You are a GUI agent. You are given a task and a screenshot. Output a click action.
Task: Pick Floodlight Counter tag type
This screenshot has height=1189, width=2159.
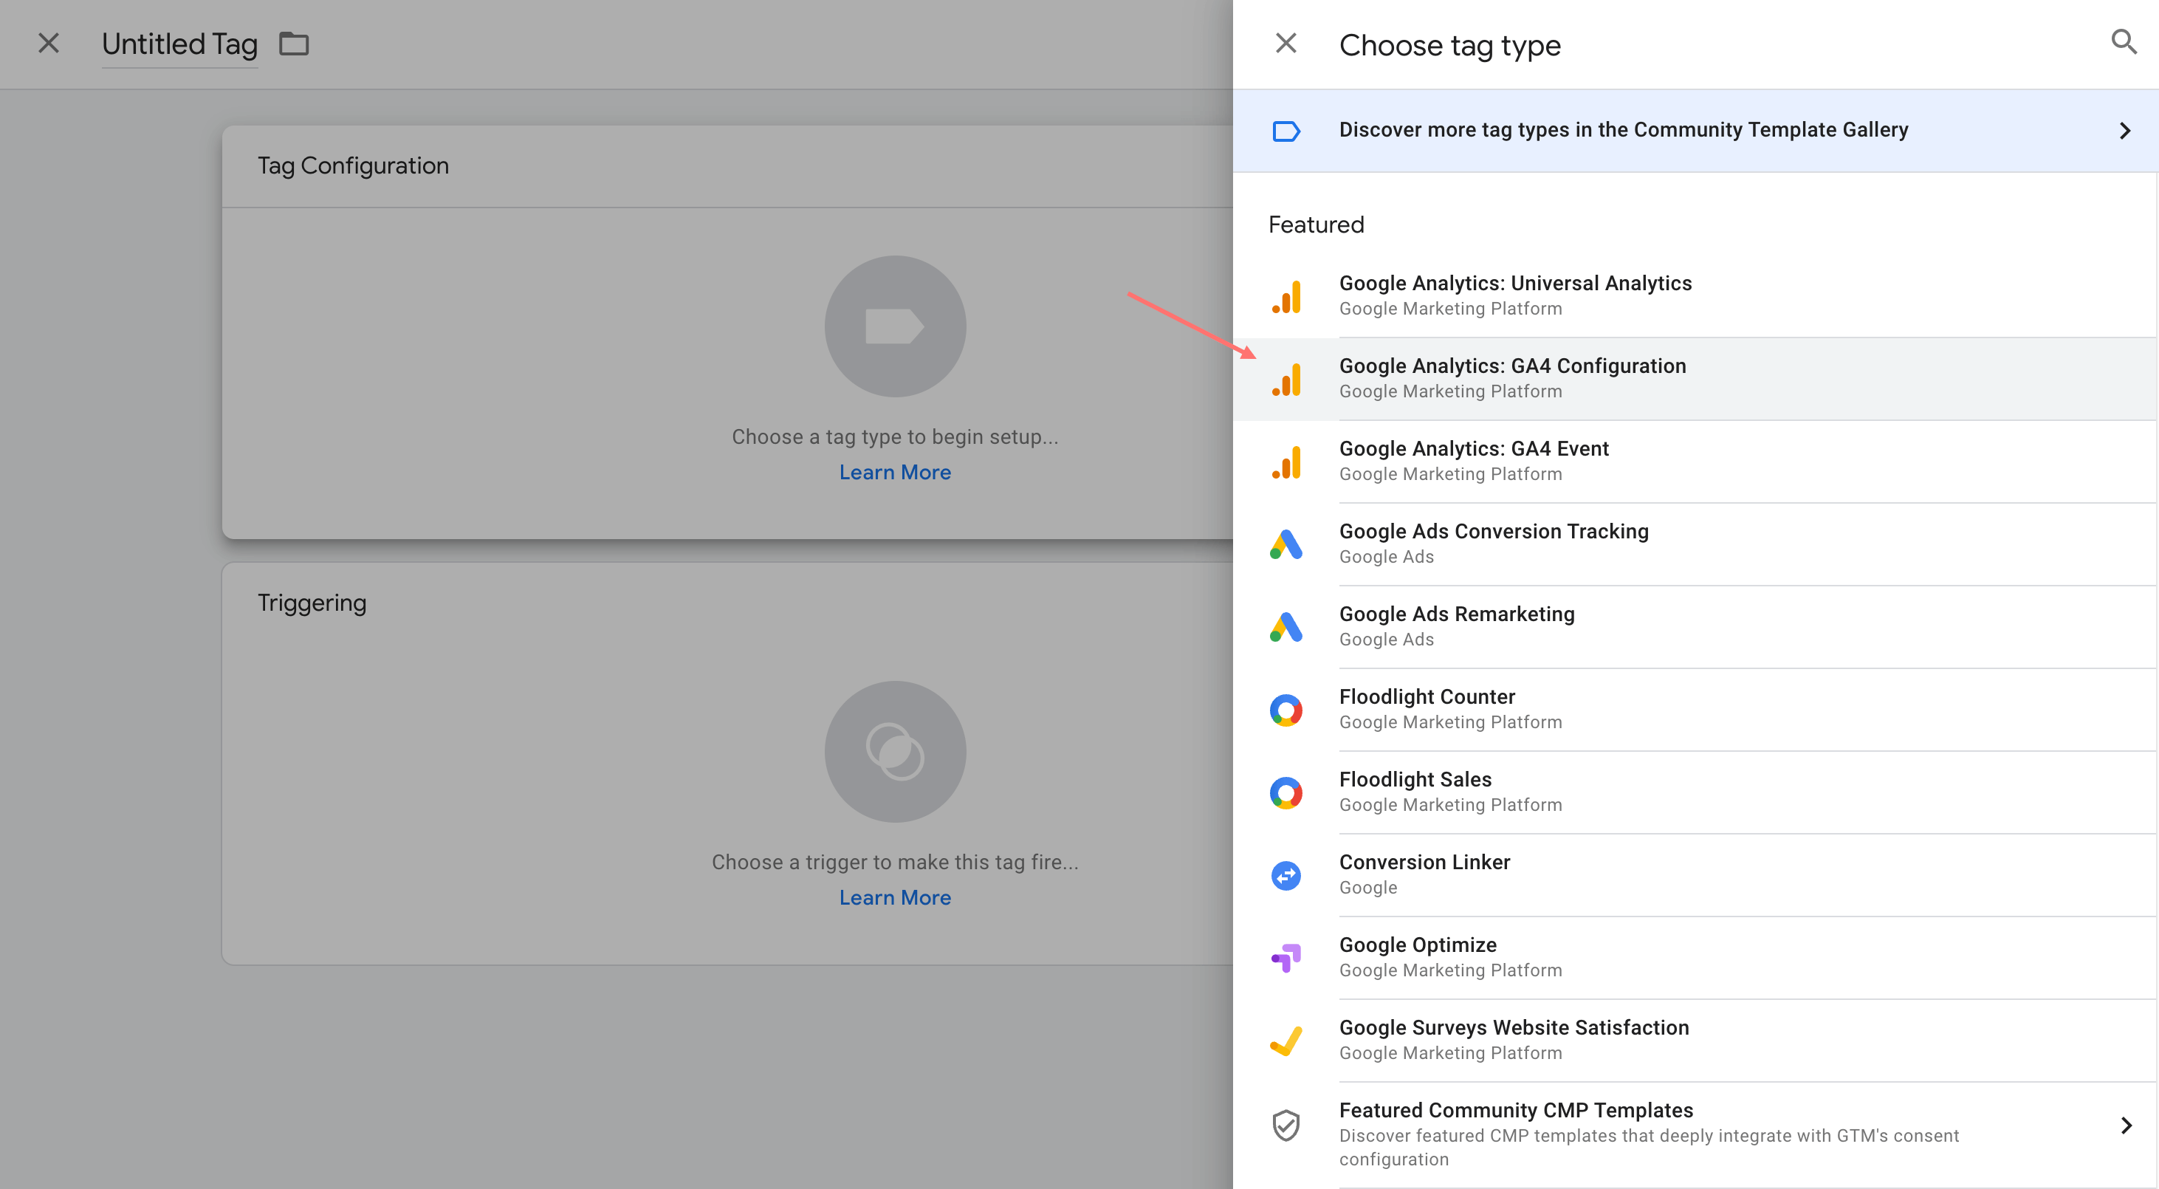point(1695,710)
